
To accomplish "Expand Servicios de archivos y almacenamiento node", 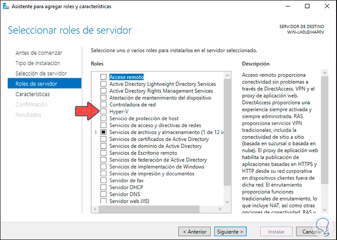I will [96, 132].
